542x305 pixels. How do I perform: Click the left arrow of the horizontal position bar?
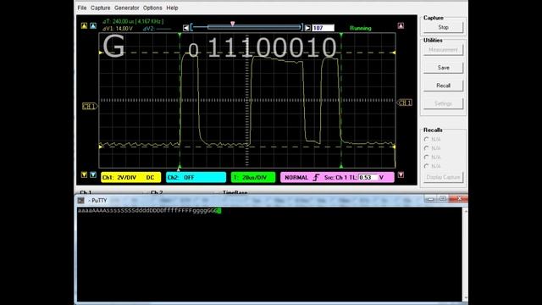point(186,28)
